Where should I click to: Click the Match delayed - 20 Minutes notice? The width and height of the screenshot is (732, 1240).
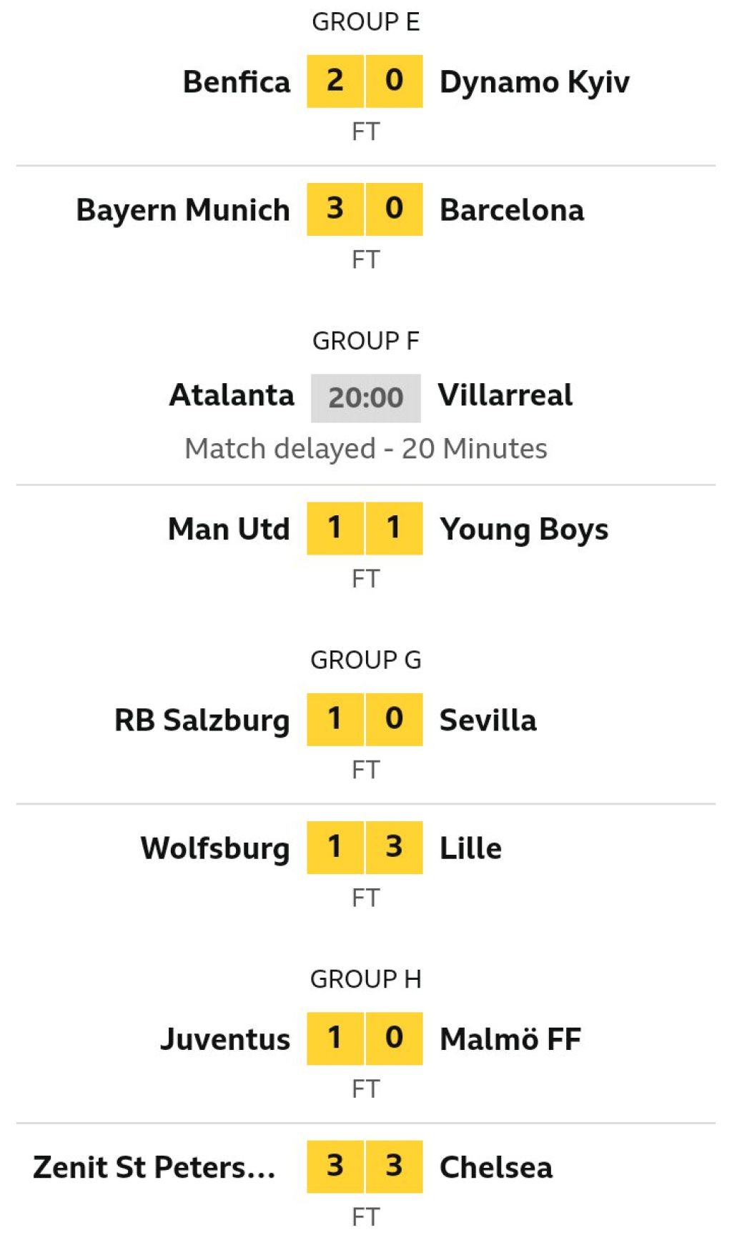(366, 449)
